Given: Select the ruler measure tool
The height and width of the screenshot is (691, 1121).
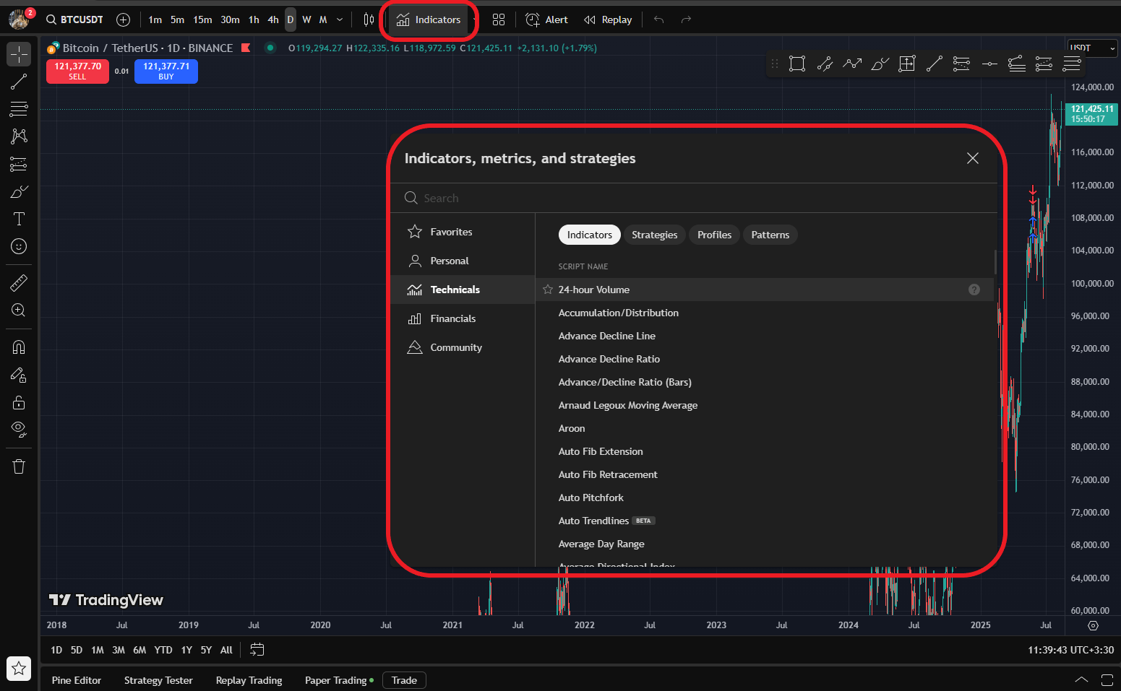Looking at the screenshot, I should (x=19, y=282).
